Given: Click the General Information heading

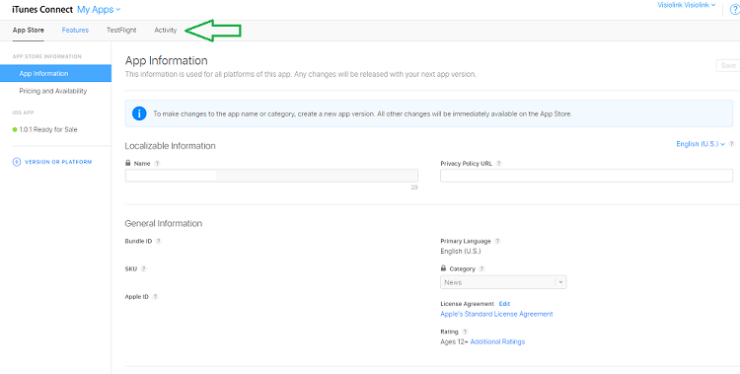Looking at the screenshot, I should [x=163, y=223].
